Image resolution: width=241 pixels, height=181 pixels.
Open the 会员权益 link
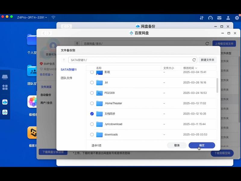(46, 75)
